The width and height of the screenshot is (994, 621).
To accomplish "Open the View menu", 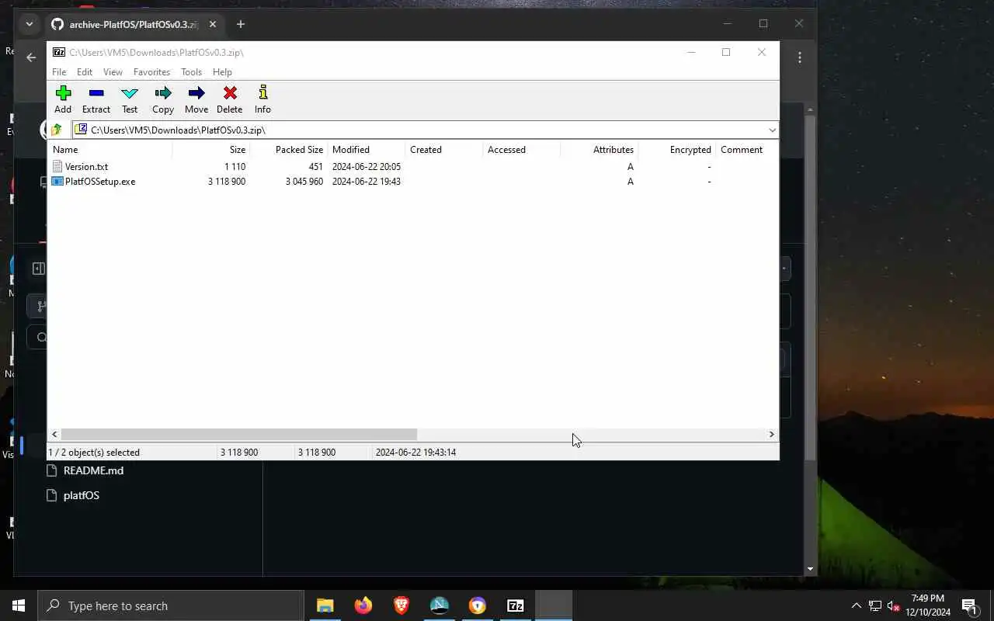I will point(113,71).
